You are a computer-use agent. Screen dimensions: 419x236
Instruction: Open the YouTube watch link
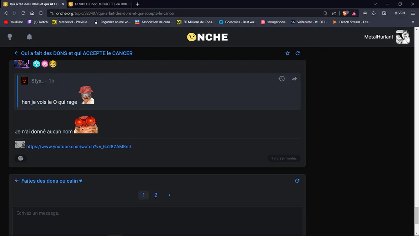pyautogui.click(x=79, y=147)
